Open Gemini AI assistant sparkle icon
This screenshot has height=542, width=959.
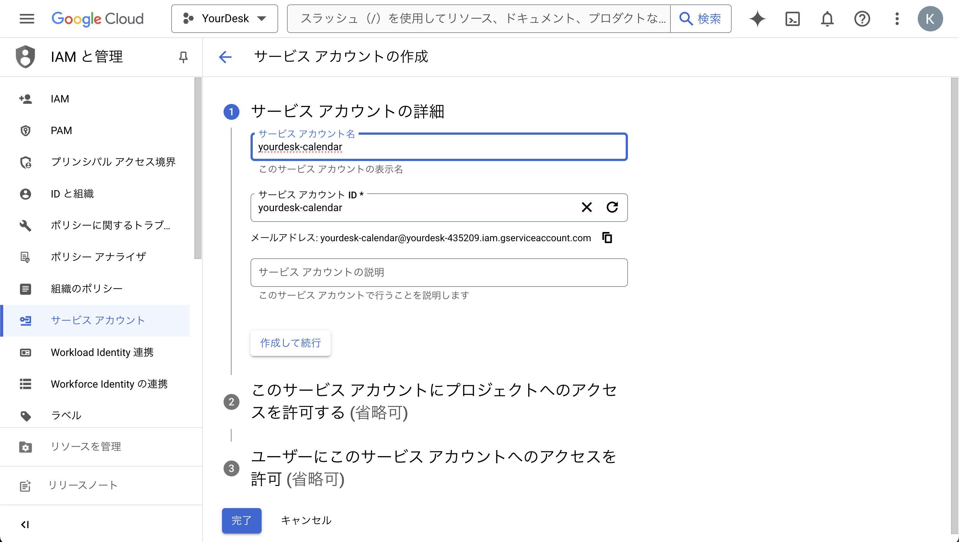758,19
